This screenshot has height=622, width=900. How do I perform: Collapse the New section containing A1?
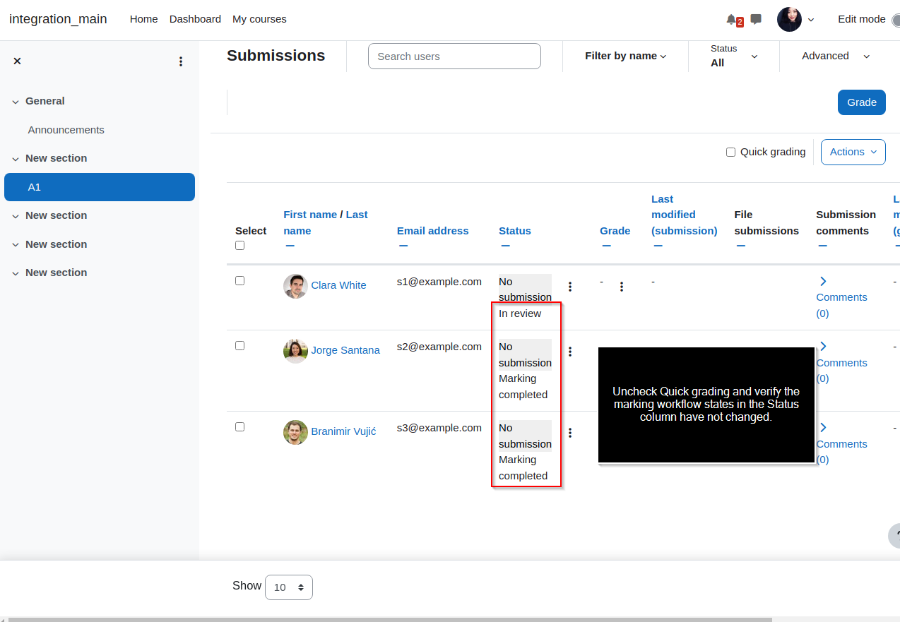pyautogui.click(x=16, y=159)
